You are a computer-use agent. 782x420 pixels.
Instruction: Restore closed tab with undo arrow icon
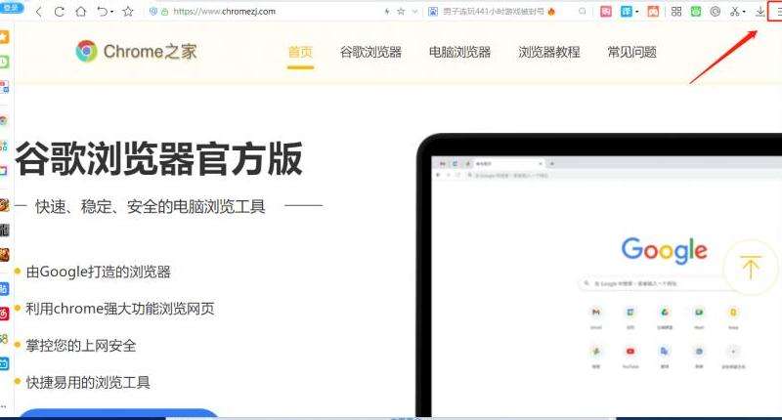pos(102,11)
